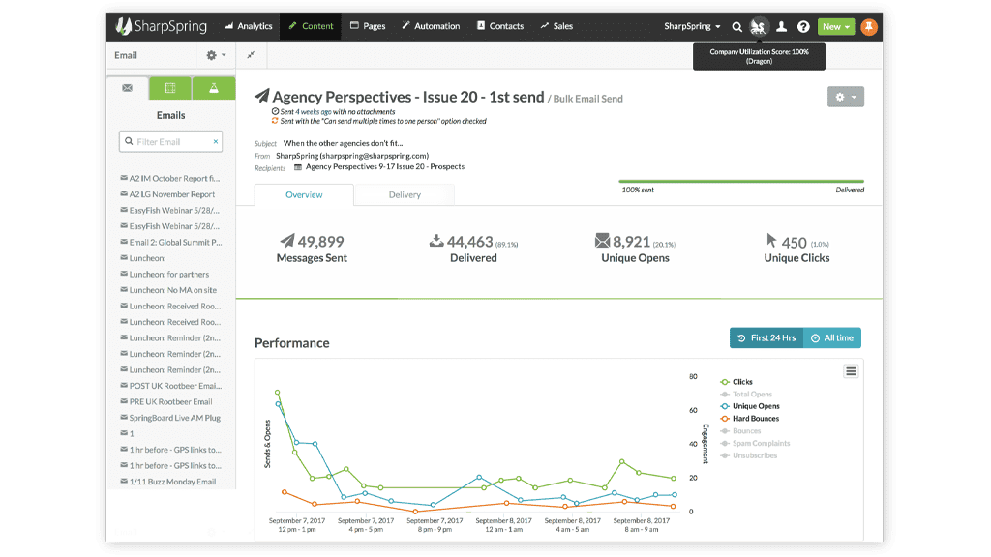Click the collapse sidebar arrows icon
991x557 pixels.
pyautogui.click(x=251, y=55)
